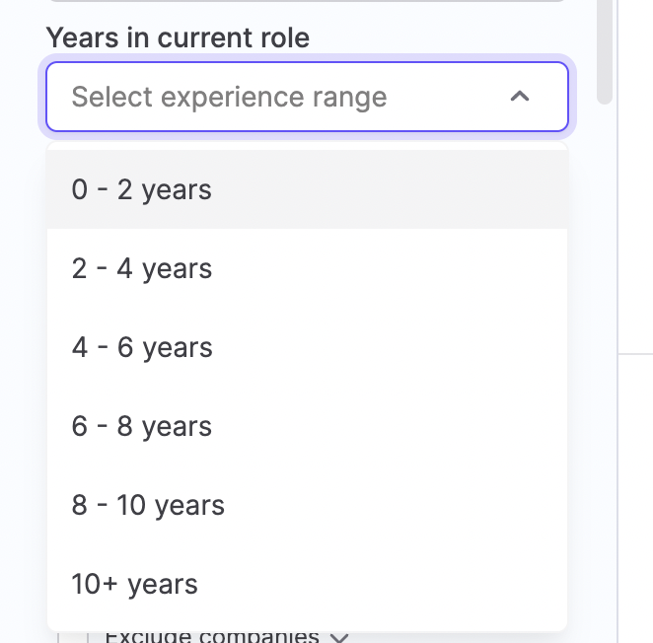
Task: Collapse the experience range dropdown chevron
Action: click(520, 97)
